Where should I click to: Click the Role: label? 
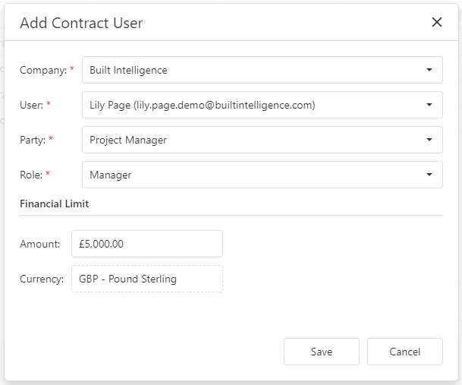click(x=31, y=175)
